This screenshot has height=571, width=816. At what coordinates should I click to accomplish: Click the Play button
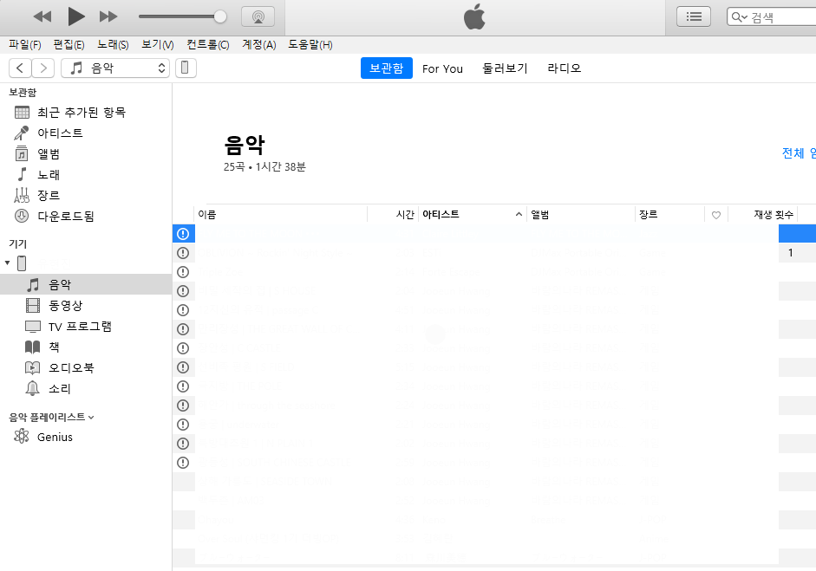click(76, 16)
